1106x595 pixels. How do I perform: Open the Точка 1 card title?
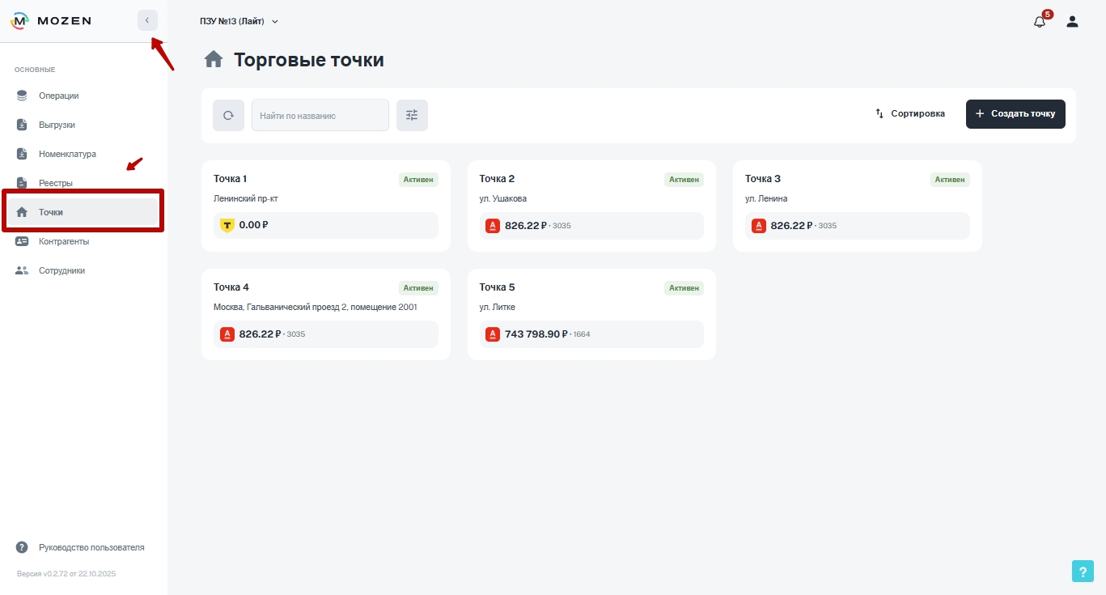coord(231,179)
